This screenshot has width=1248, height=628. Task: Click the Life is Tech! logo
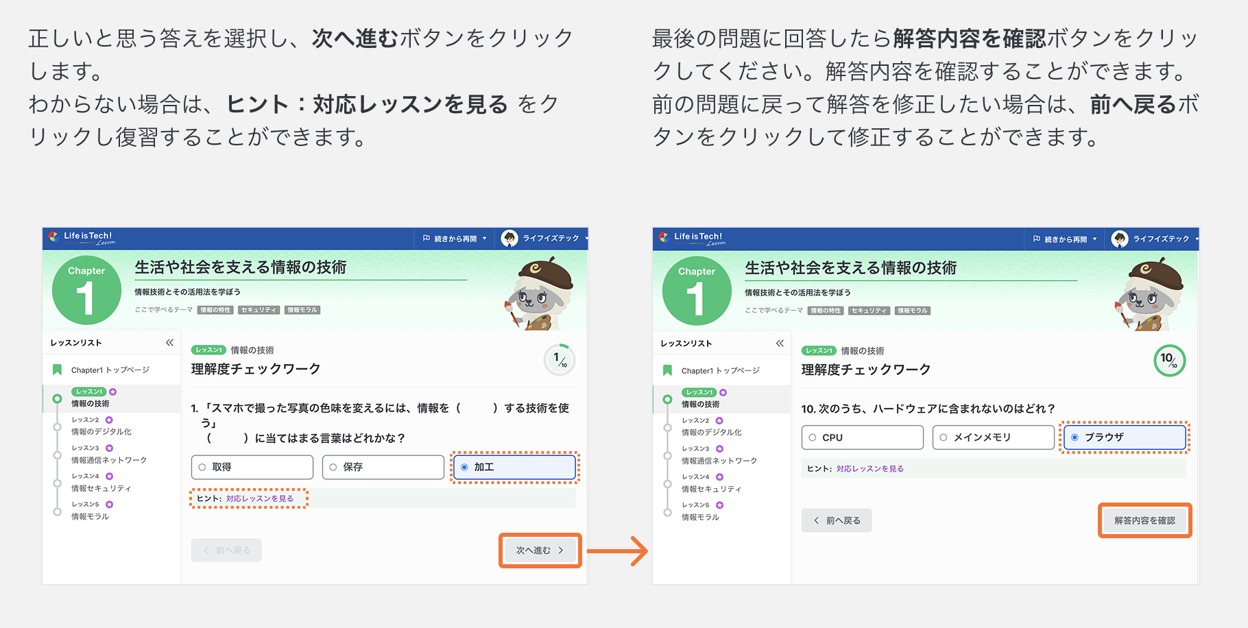coord(84,238)
